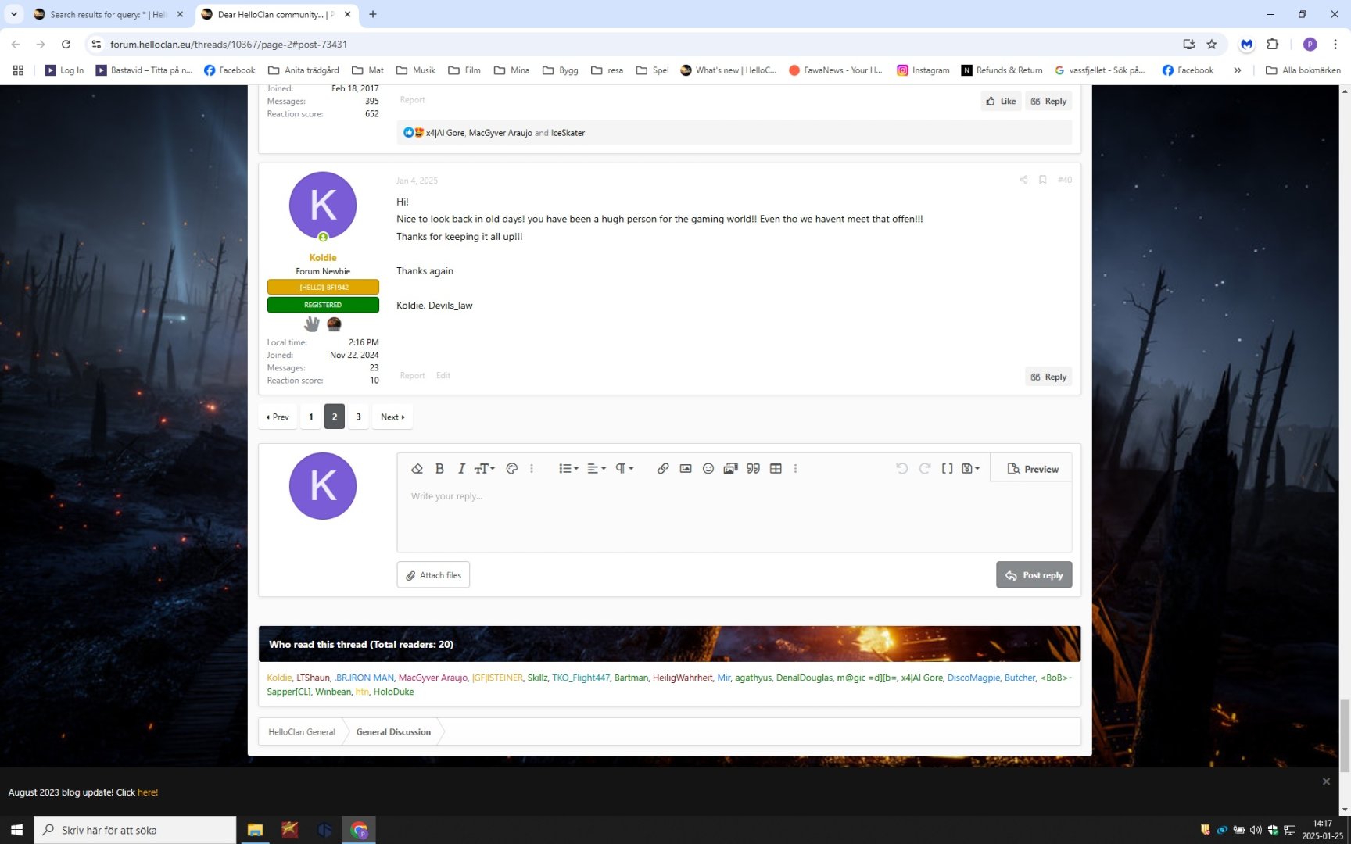Open the smilies emoji picker
Viewport: 1351px width, 844px height.
pyautogui.click(x=708, y=469)
